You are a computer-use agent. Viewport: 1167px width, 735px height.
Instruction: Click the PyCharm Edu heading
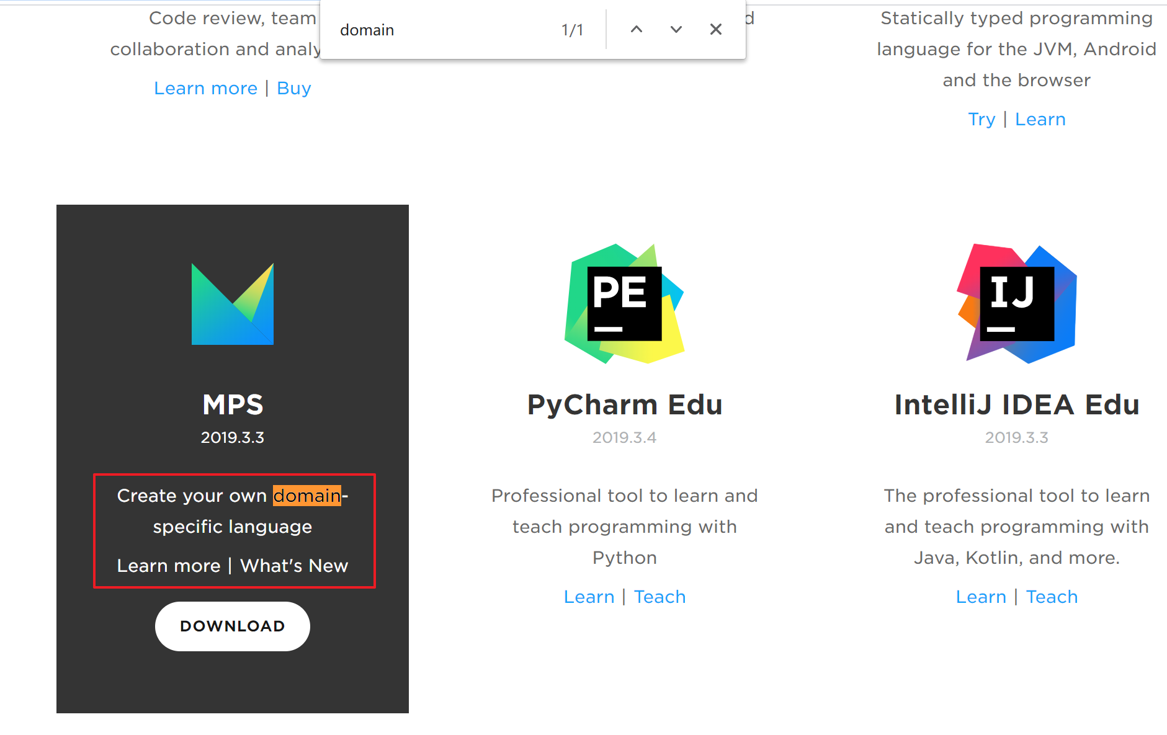(x=625, y=404)
